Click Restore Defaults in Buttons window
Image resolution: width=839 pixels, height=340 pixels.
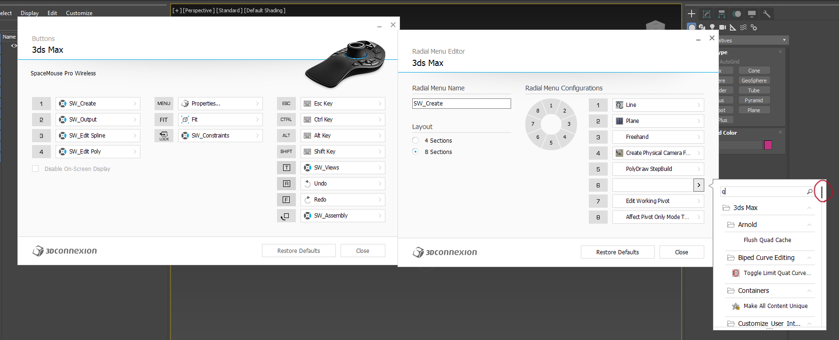coord(299,251)
